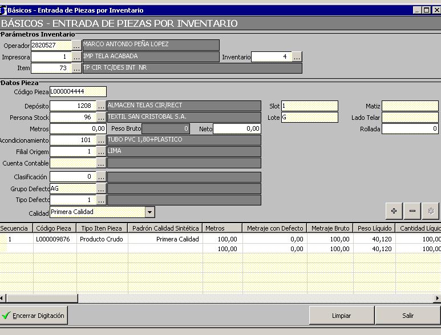The height and width of the screenshot is (335, 441).
Task: Open lookup button next to Inventario field
Action: coord(297,57)
